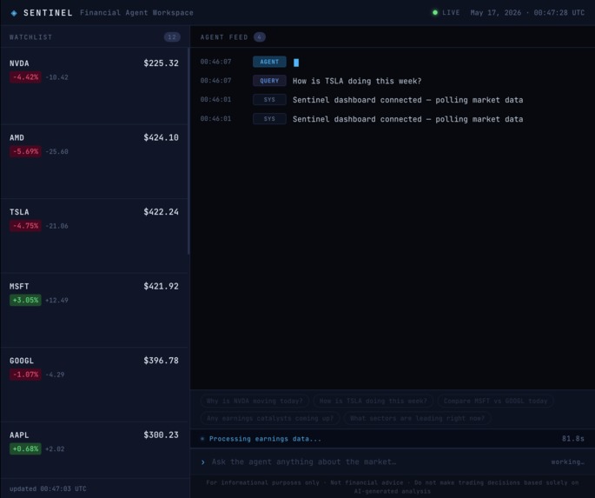This screenshot has width=595, height=498.
Task: Choose suggestion 'What sectors are leading right now?'
Action: coord(418,418)
